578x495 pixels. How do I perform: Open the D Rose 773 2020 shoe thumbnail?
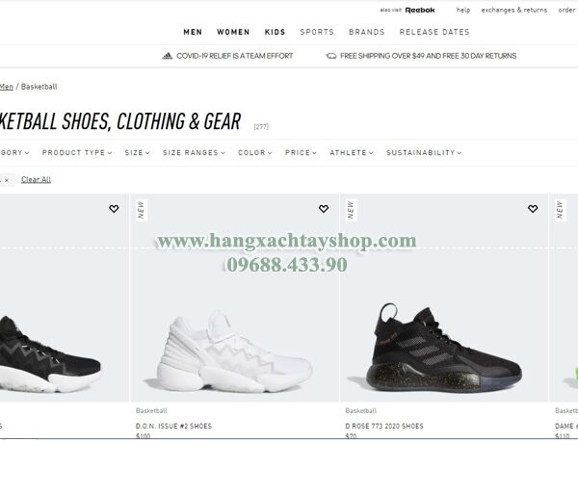[444, 298]
